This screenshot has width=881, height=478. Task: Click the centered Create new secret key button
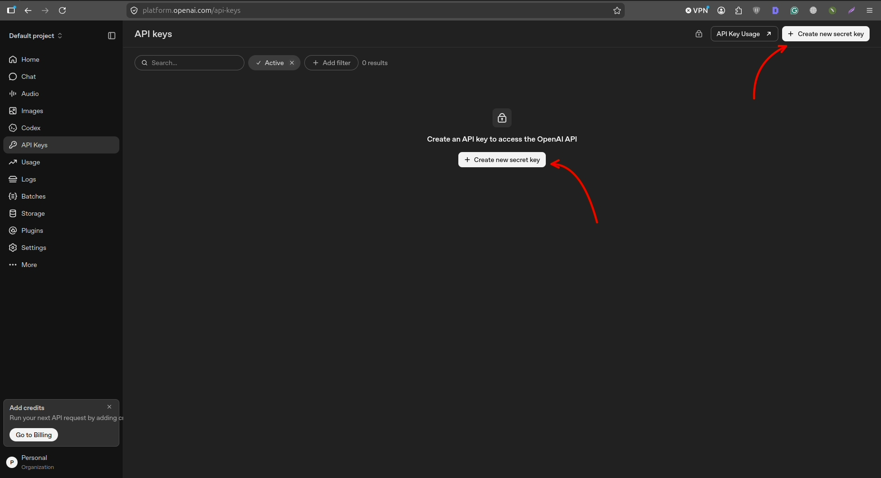click(502, 160)
